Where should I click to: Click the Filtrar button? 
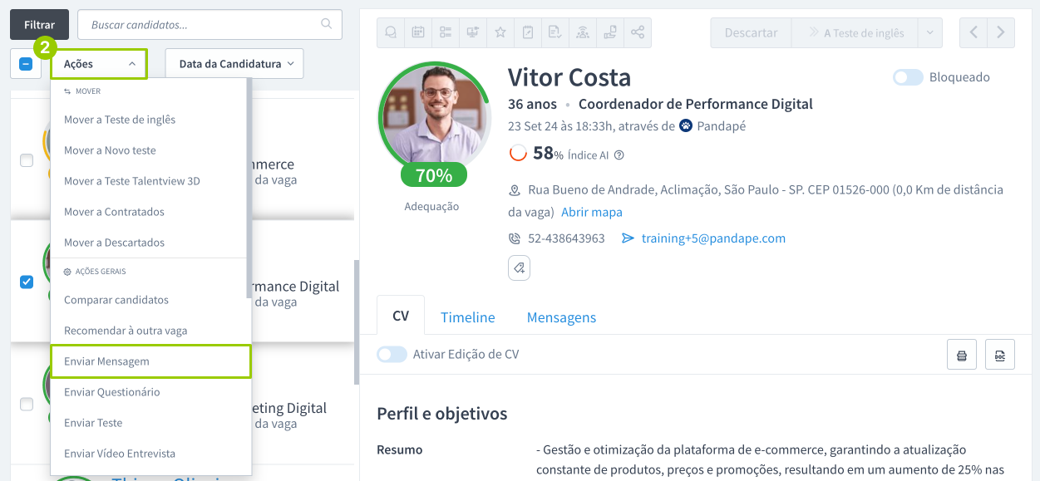click(x=39, y=25)
